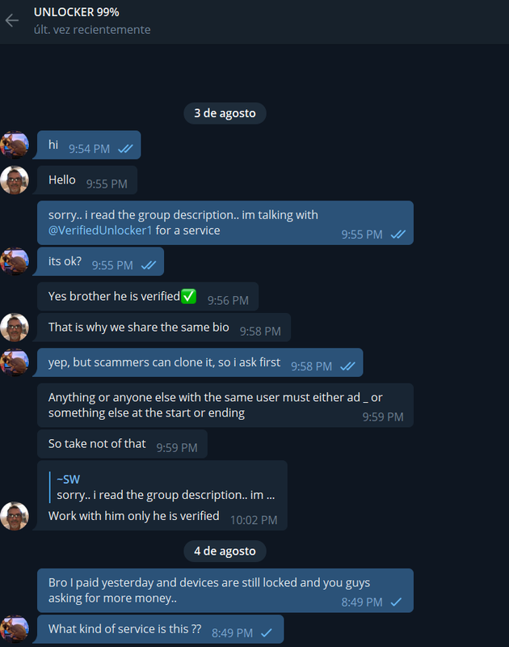Click the green check emoji in verified message
Viewport: 509px width, 647px height.
[x=189, y=296]
